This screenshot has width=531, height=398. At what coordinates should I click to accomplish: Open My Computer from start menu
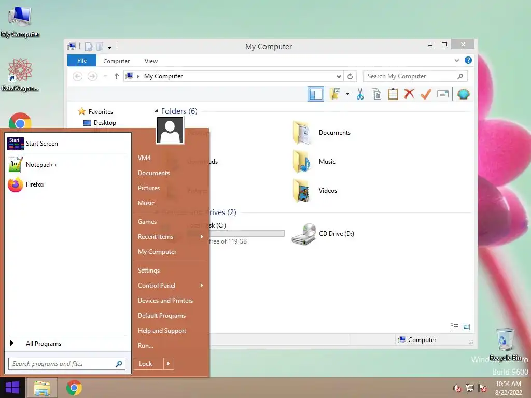[157, 252]
